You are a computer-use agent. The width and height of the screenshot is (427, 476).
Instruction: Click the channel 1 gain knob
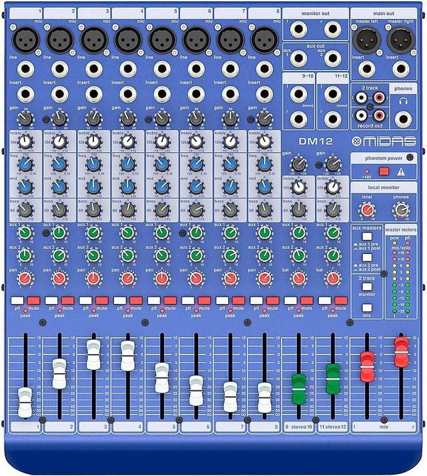(25, 119)
